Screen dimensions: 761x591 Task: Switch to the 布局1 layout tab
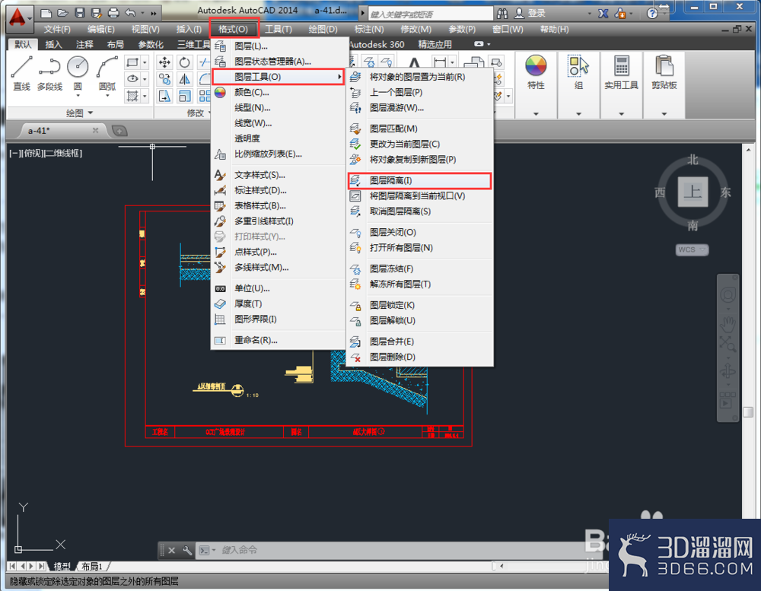pos(92,566)
